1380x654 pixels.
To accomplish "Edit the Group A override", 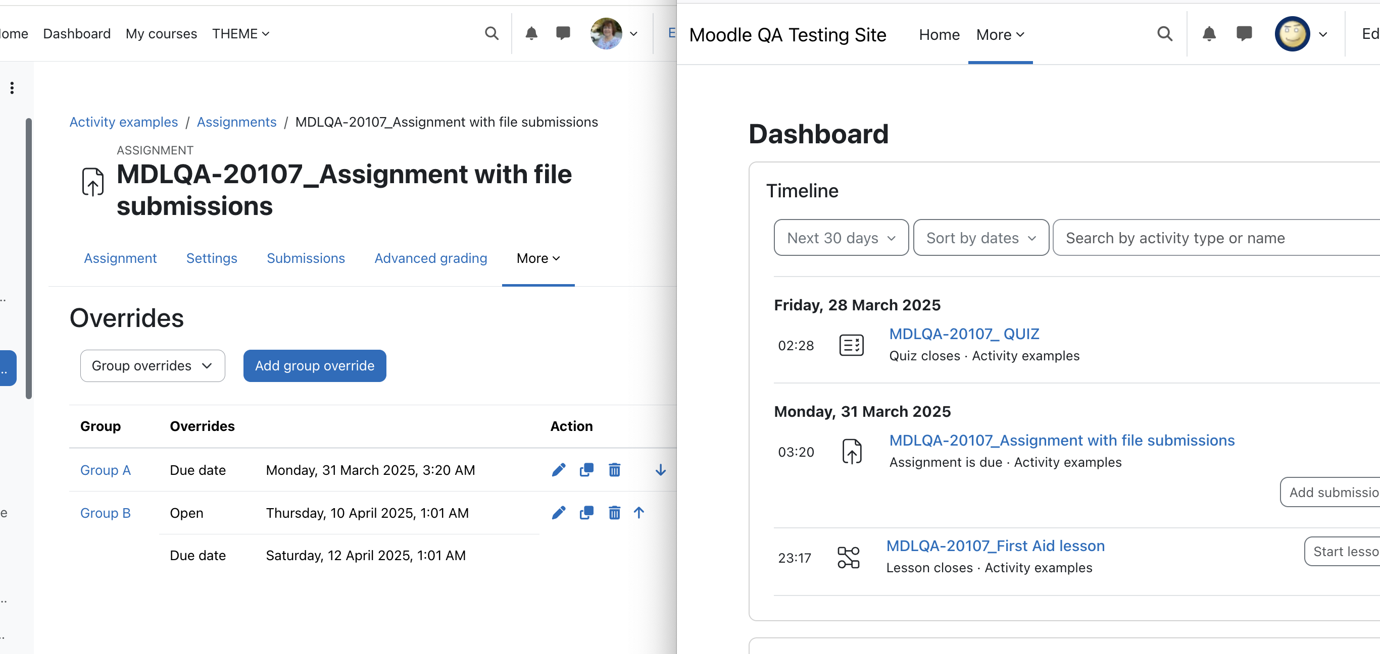I will click(558, 469).
